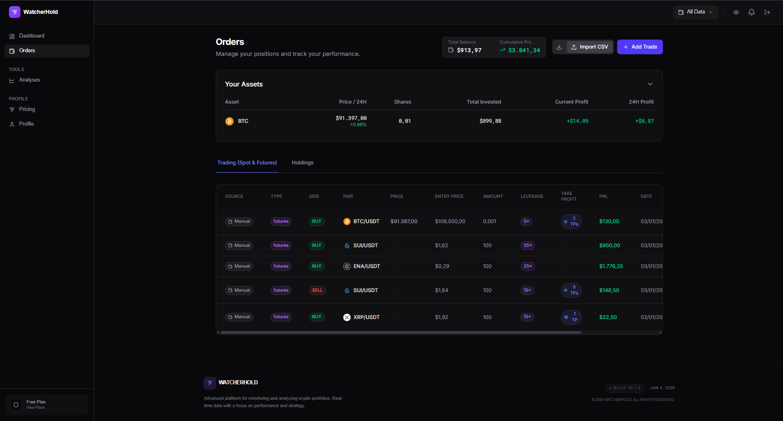
Task: Open the Profile icon in sidebar
Action: tap(11, 124)
